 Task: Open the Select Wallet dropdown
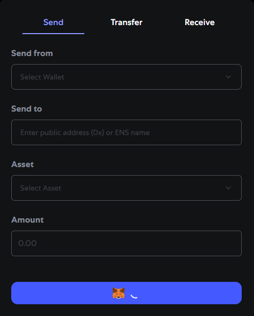126,77
